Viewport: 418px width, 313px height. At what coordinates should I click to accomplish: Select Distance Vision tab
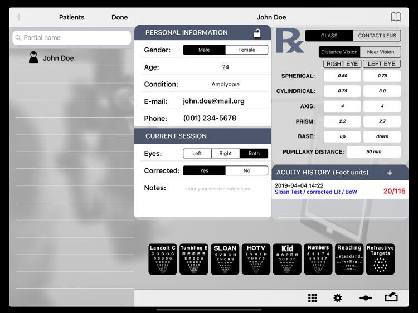point(339,52)
